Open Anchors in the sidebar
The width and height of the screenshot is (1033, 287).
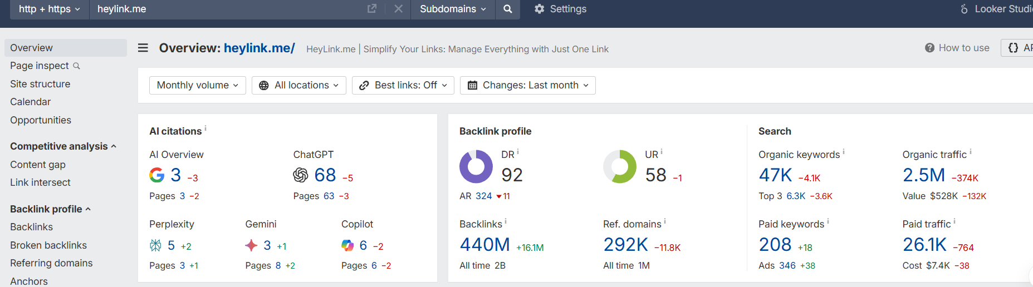coord(29,281)
